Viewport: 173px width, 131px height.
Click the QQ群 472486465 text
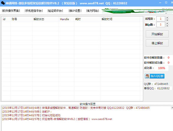(156, 84)
